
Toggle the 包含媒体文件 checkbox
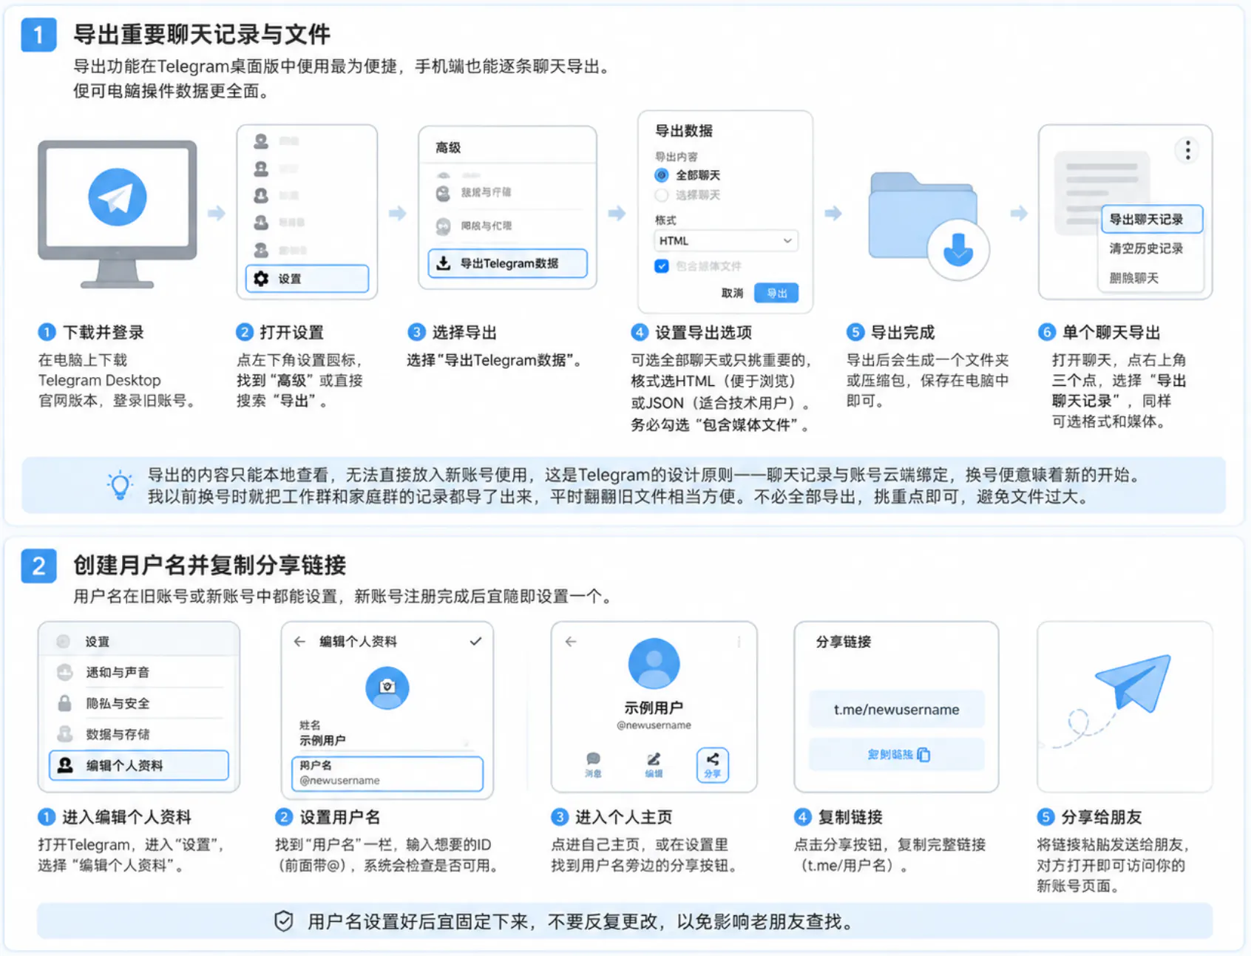click(662, 266)
